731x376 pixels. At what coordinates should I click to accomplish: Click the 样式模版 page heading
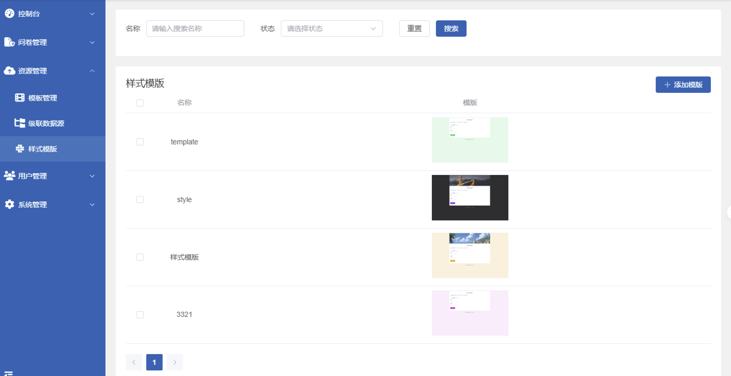[x=145, y=83]
